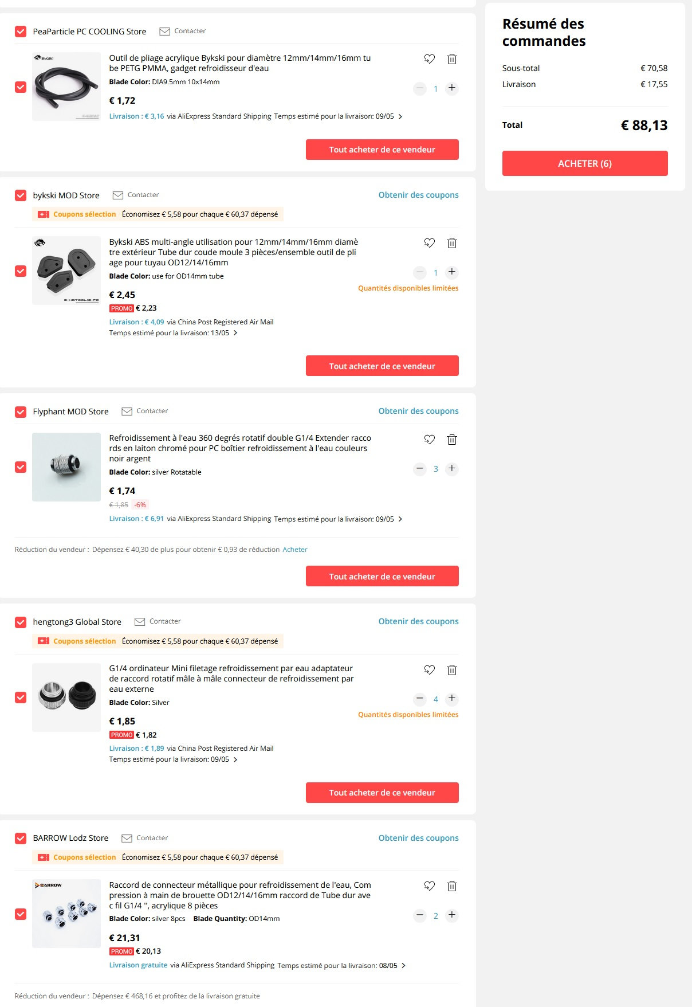
Task: Deselect the Flyphant rotary extender item checkbox
Action: (21, 467)
